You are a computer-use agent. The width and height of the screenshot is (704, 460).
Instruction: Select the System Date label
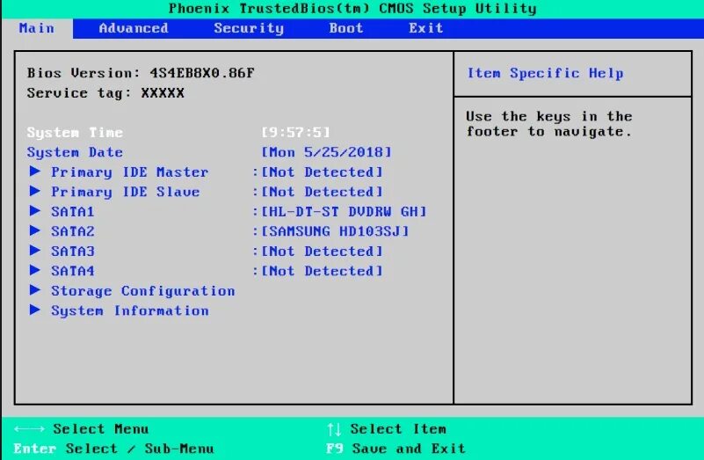pyautogui.click(x=75, y=152)
